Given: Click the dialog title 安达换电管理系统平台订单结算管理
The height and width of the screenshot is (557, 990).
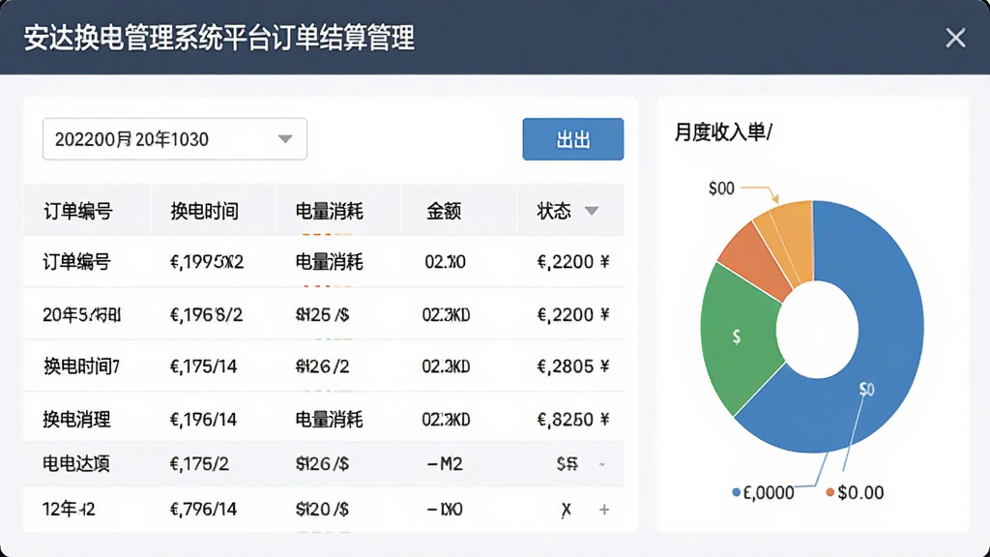Looking at the screenshot, I should (219, 38).
